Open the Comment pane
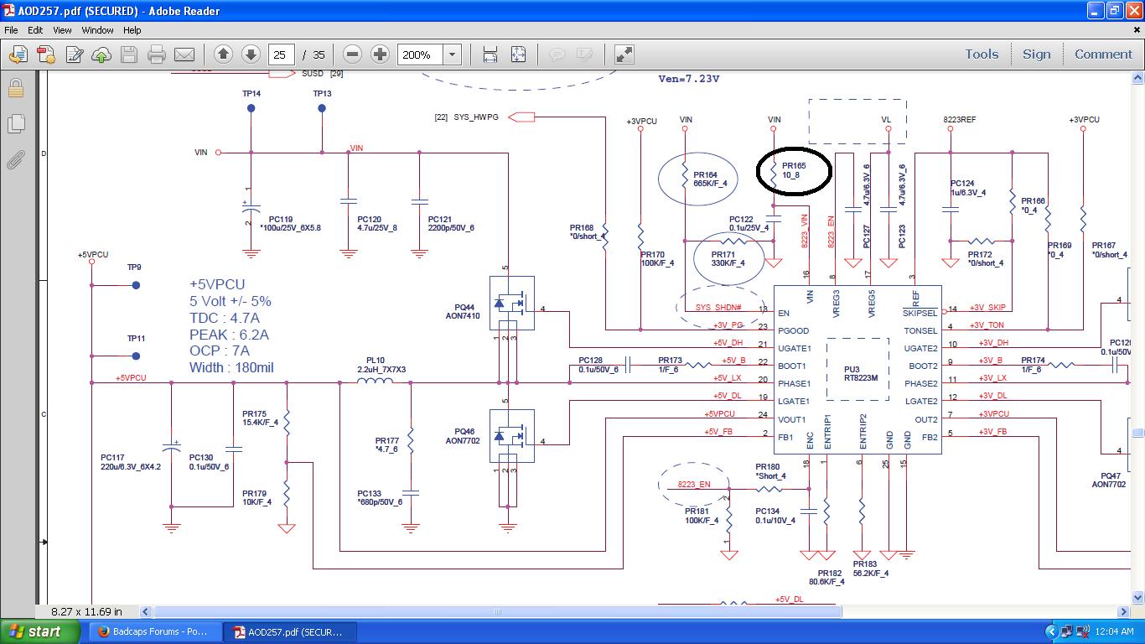Viewport: 1145px width, 644px height. (1103, 55)
